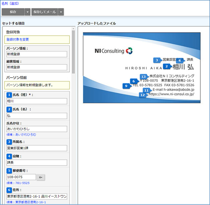Click the 保存 button

[13, 12]
